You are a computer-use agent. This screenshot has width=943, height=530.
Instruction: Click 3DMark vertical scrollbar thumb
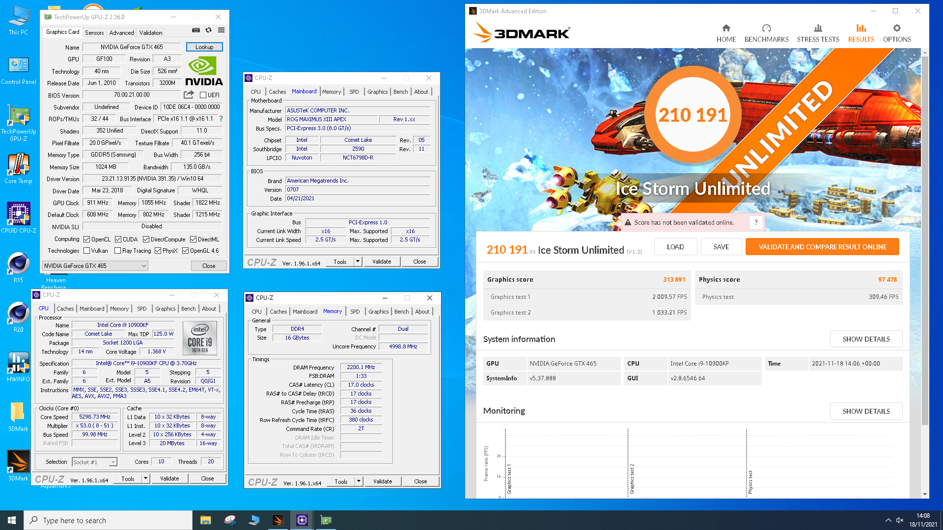click(x=925, y=240)
